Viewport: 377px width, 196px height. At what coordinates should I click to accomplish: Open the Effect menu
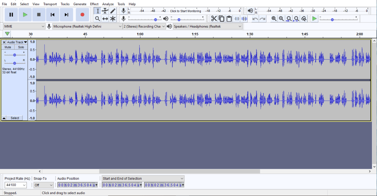pos(94,4)
